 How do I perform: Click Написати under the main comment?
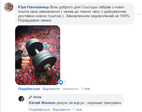(70, 89)
